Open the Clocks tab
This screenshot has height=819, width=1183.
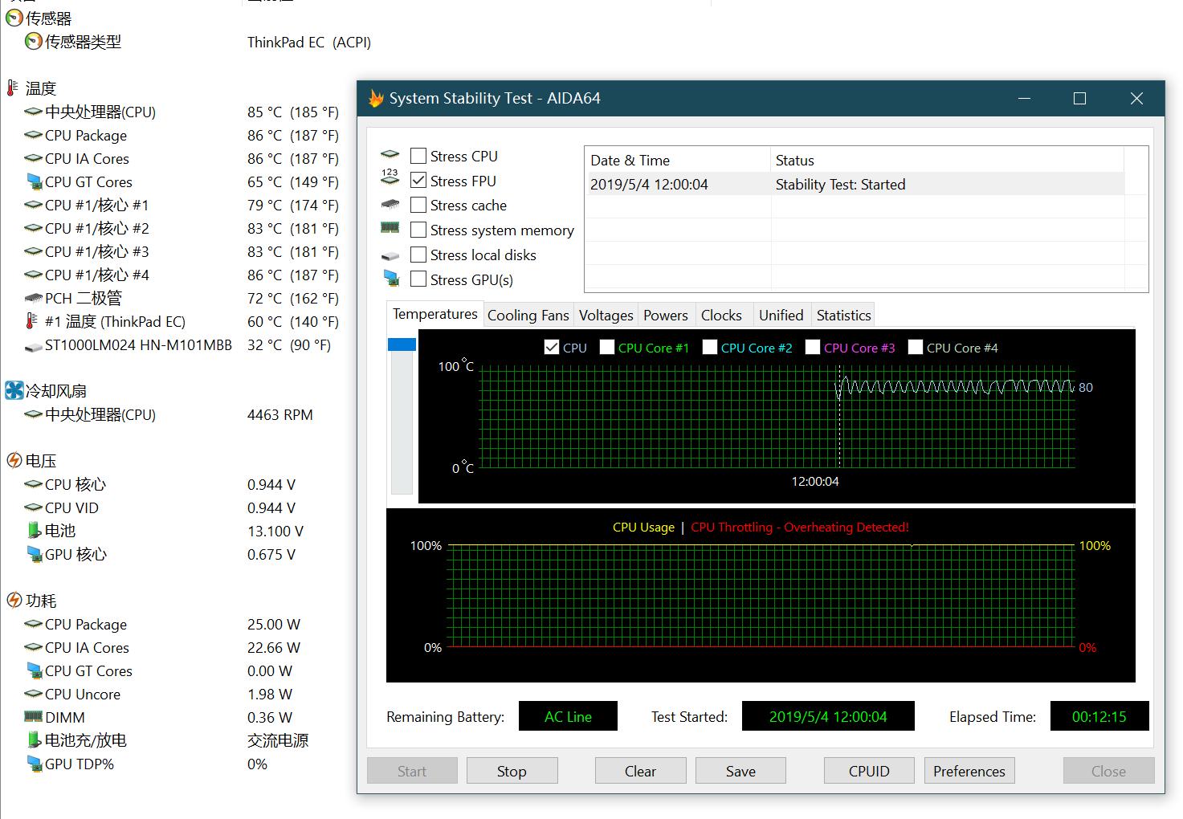(x=720, y=316)
